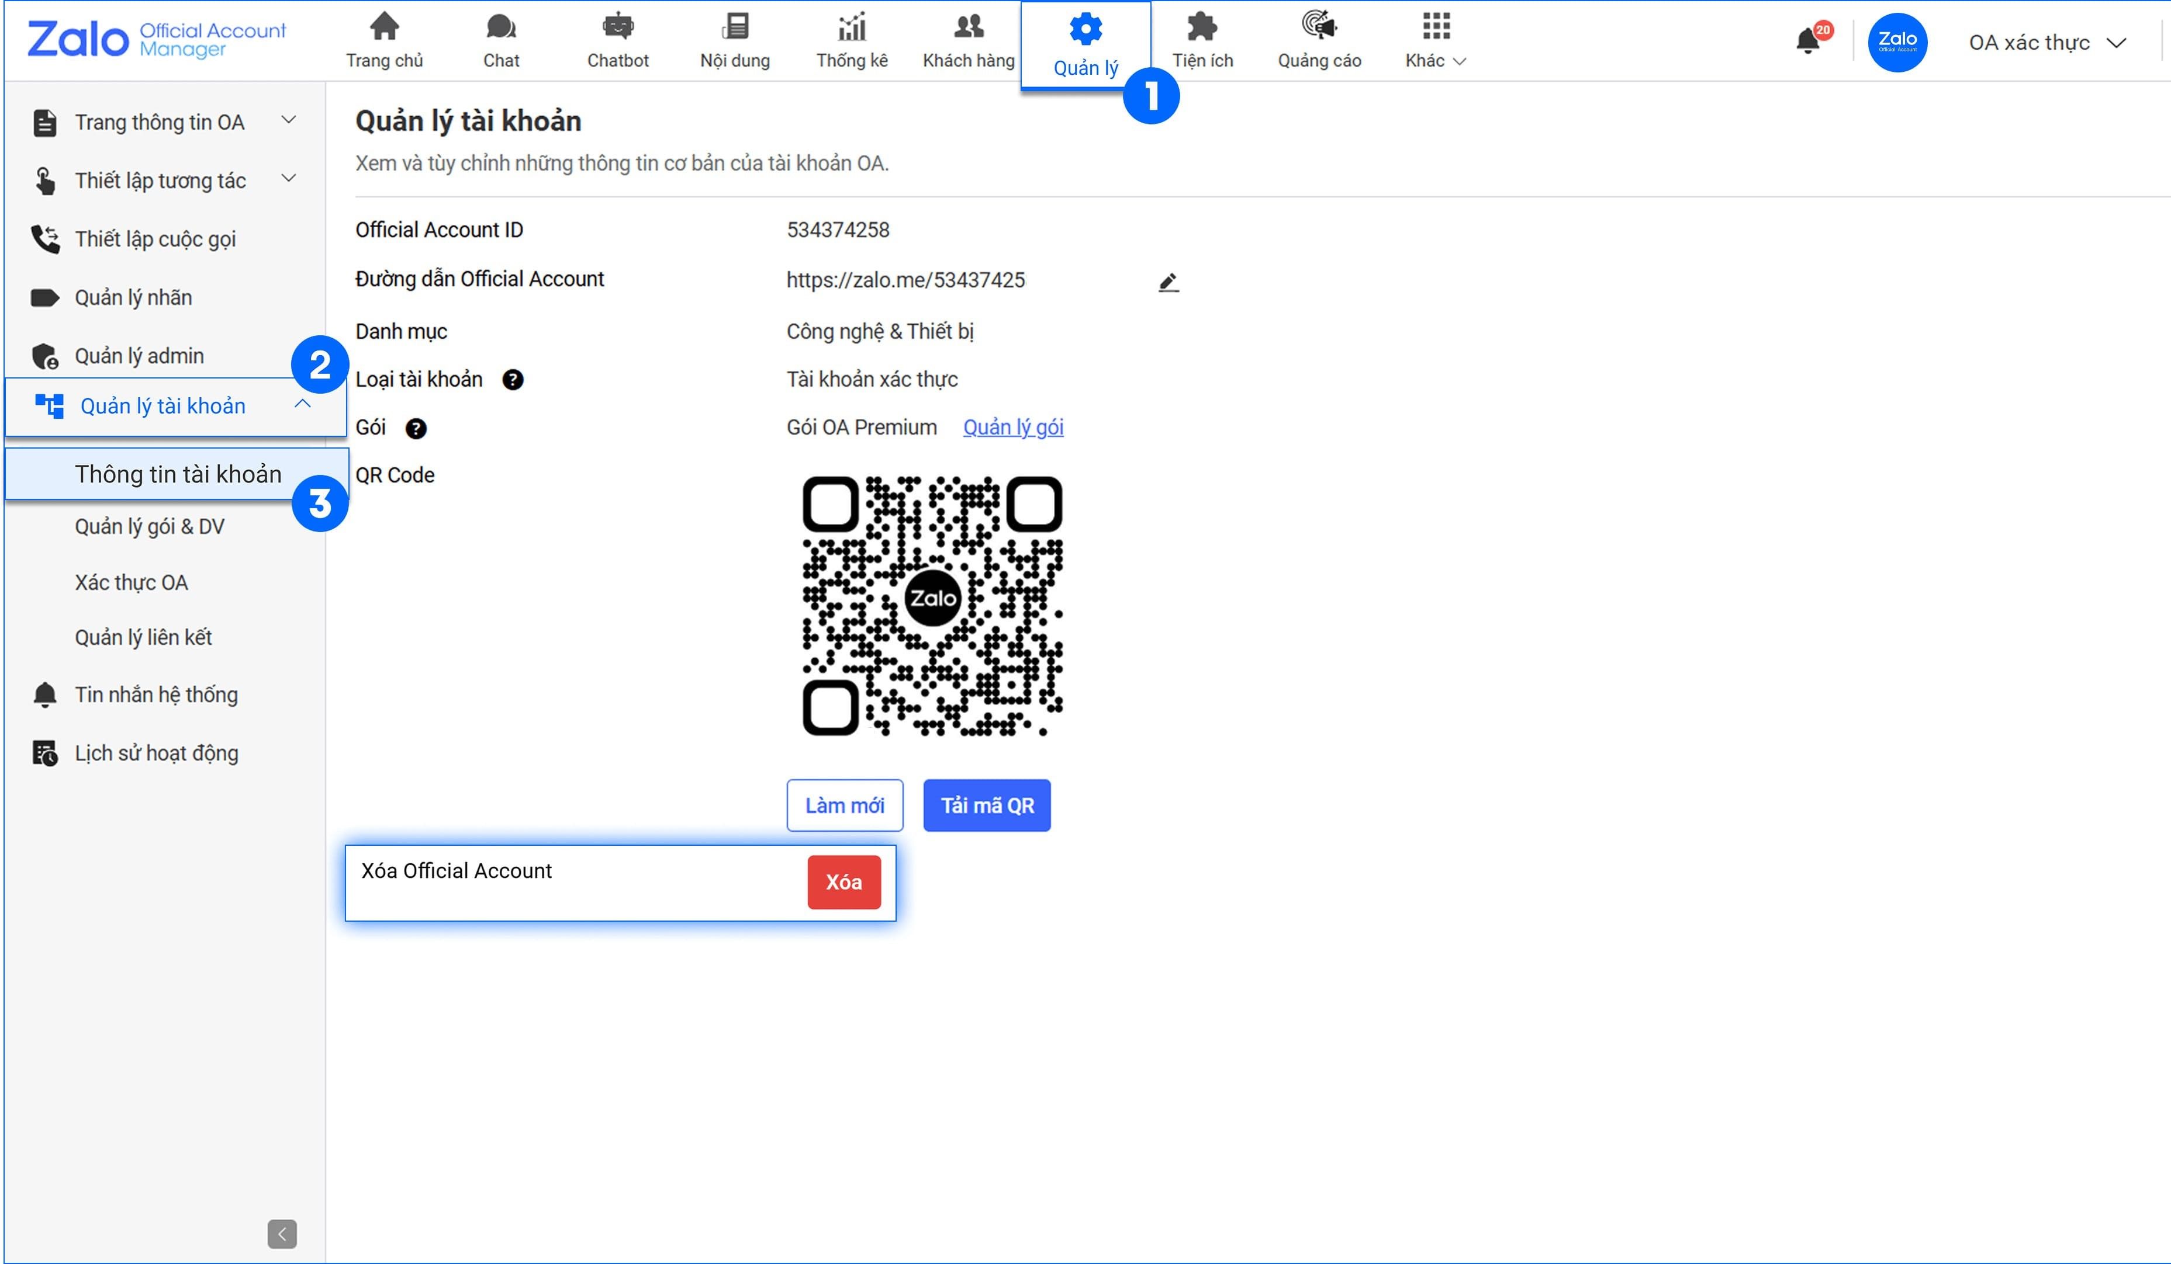This screenshot has width=2171, height=1264.
Task: Open the Chat speech bubble icon
Action: click(500, 27)
